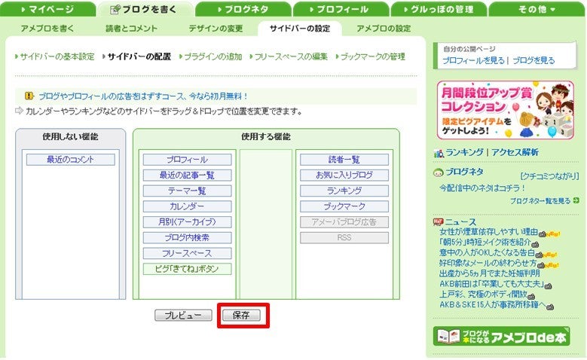Open the アクセス解析 link
This screenshot has height=360, width=587.
pyautogui.click(x=515, y=152)
